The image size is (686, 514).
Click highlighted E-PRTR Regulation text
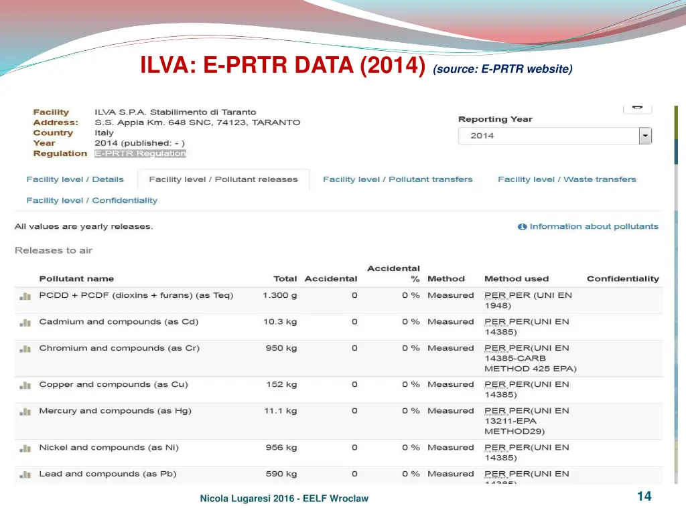(141, 153)
